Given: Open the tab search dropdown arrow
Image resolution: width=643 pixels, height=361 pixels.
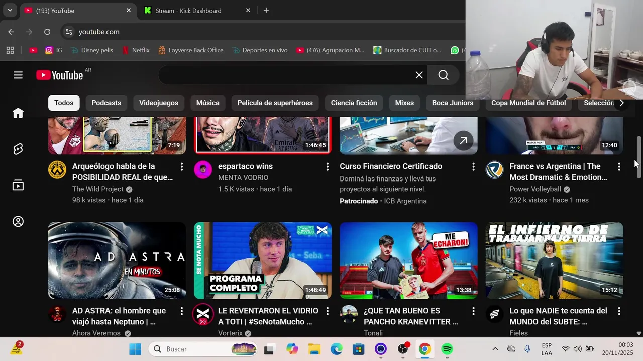Looking at the screenshot, I should tap(10, 10).
